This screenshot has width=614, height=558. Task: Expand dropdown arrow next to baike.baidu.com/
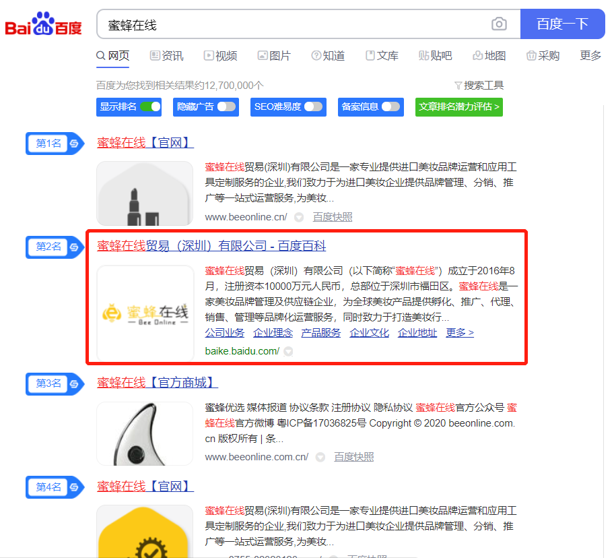288,351
